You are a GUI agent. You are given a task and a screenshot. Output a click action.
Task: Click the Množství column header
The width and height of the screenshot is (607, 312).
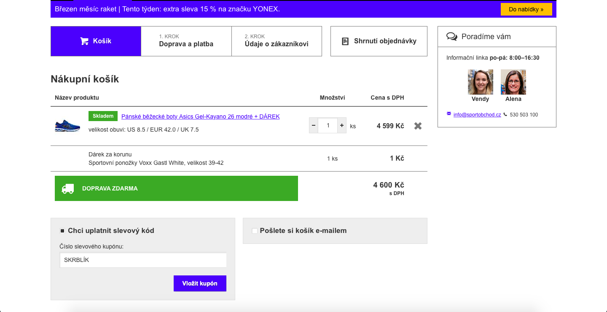(x=333, y=98)
